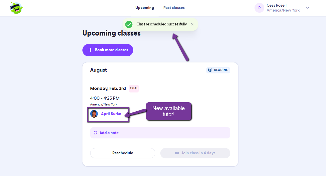Select the Upcoming tab
The image size is (326, 176).
145,8
